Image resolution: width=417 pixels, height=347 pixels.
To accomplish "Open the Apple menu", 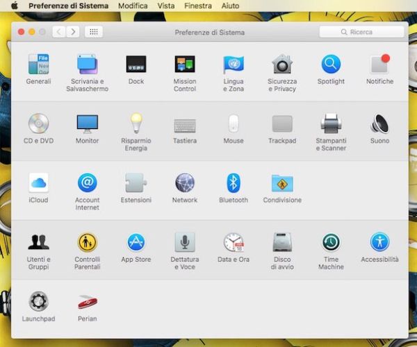I will point(14,6).
